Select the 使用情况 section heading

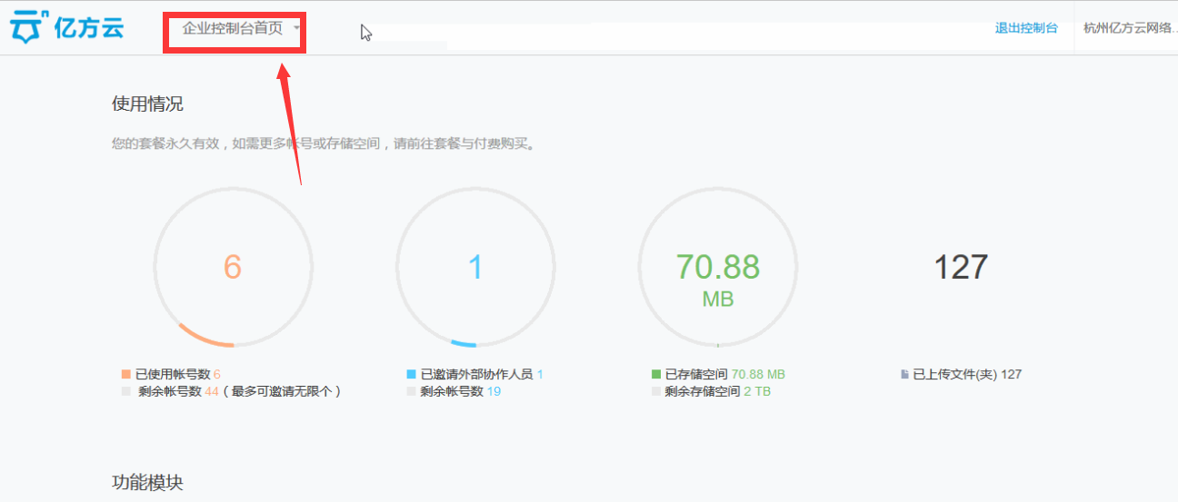coord(147,103)
